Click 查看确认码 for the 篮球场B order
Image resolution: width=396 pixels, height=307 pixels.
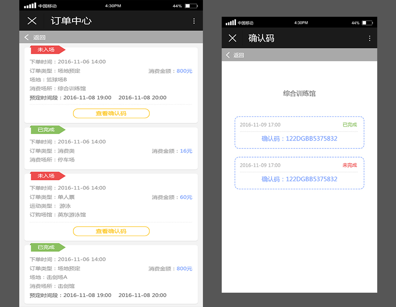coord(111,113)
